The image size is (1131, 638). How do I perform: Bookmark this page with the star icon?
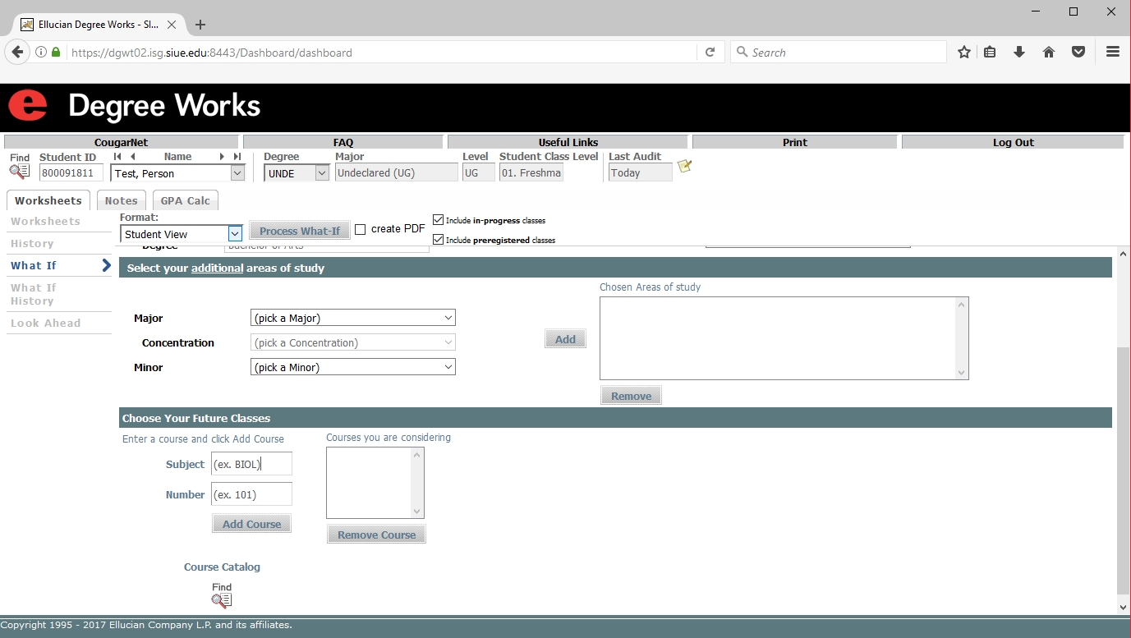(x=963, y=53)
